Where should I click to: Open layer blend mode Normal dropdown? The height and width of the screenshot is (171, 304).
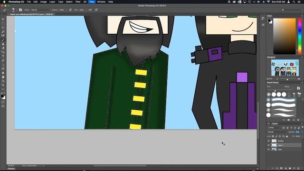point(277,132)
